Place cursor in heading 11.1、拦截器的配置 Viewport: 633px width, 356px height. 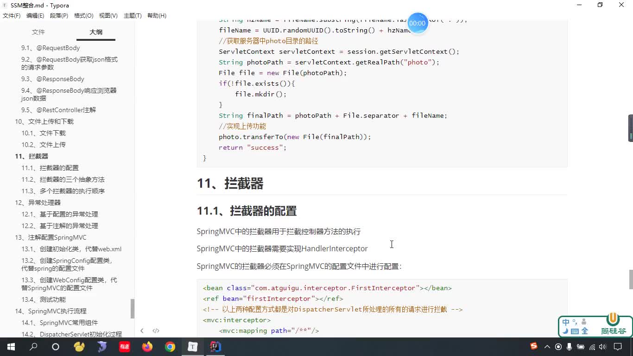click(x=247, y=211)
